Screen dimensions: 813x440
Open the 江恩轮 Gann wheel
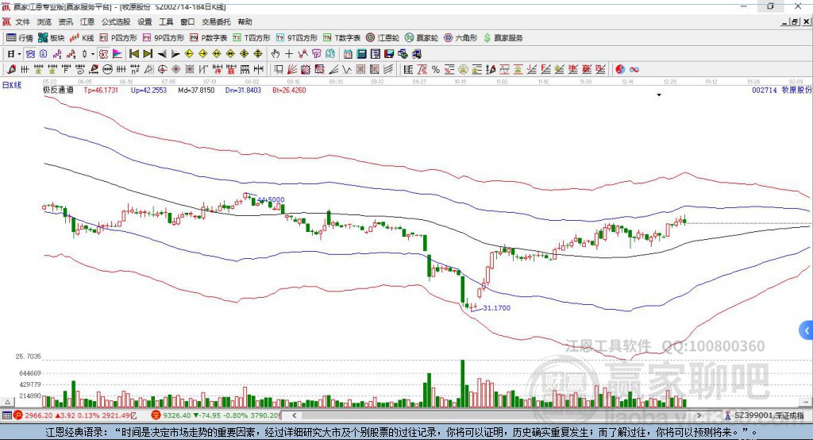(383, 38)
